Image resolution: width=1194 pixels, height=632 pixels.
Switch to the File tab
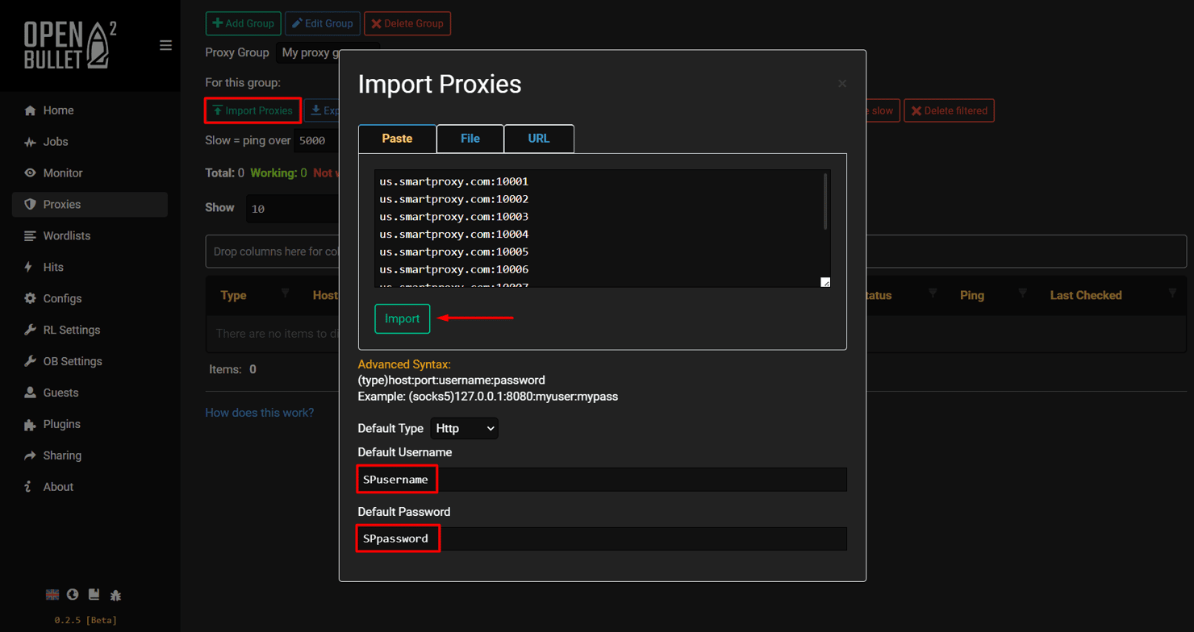[x=470, y=139]
